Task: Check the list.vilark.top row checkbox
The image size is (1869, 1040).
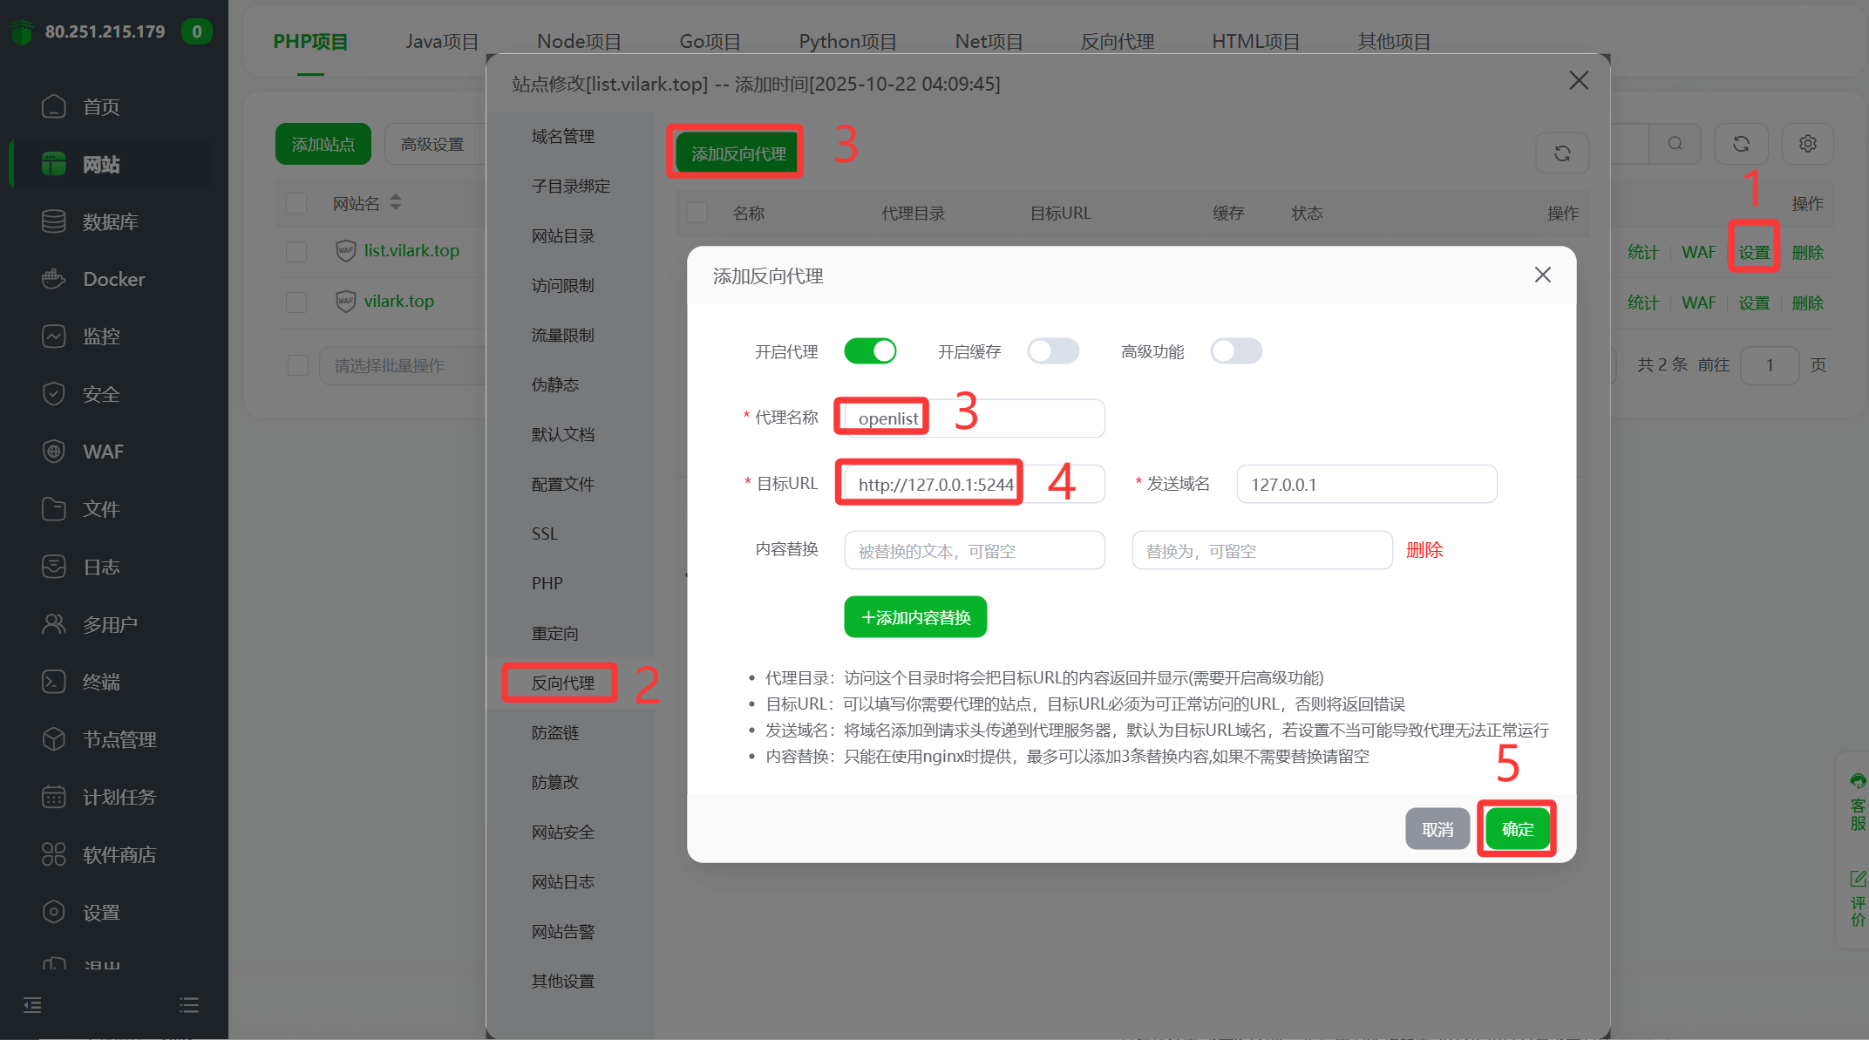Action: point(296,251)
